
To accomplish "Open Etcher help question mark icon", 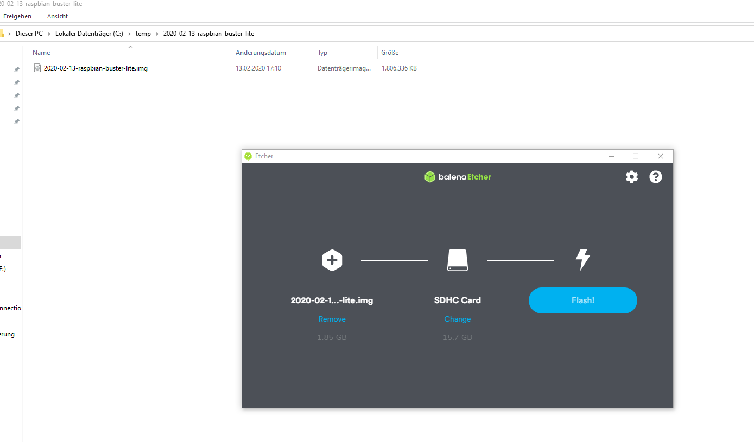I will pos(656,177).
